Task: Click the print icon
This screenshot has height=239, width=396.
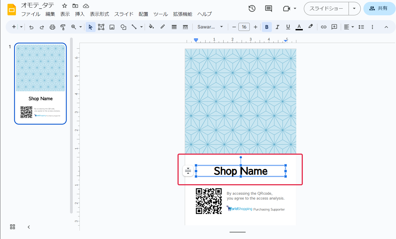Action: click(x=52, y=27)
